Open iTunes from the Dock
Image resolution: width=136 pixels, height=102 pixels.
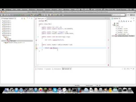pos(36,90)
